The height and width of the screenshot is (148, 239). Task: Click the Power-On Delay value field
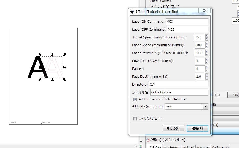pos(200,61)
